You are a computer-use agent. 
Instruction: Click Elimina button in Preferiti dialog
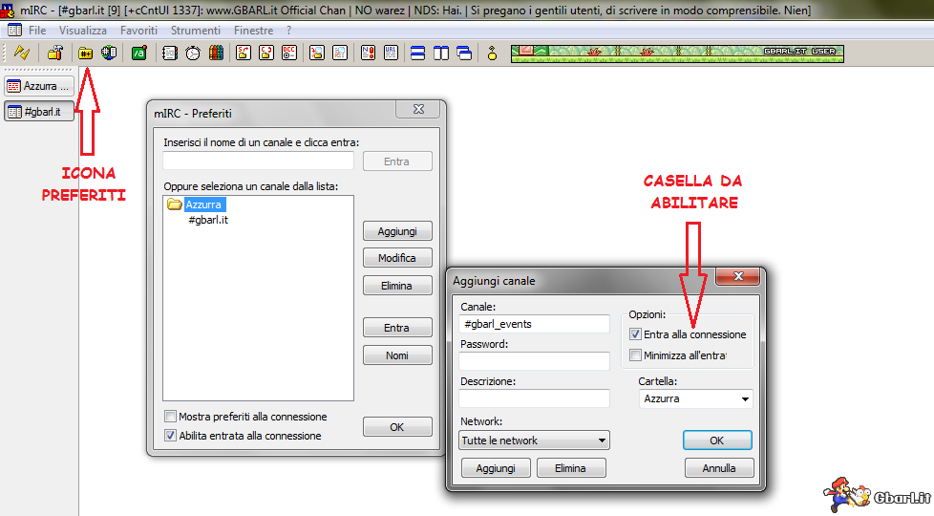[x=397, y=286]
